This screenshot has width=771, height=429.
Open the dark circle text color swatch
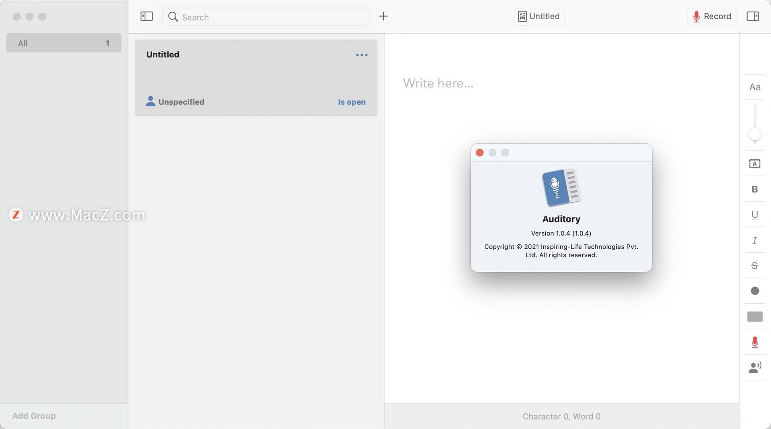pos(755,291)
